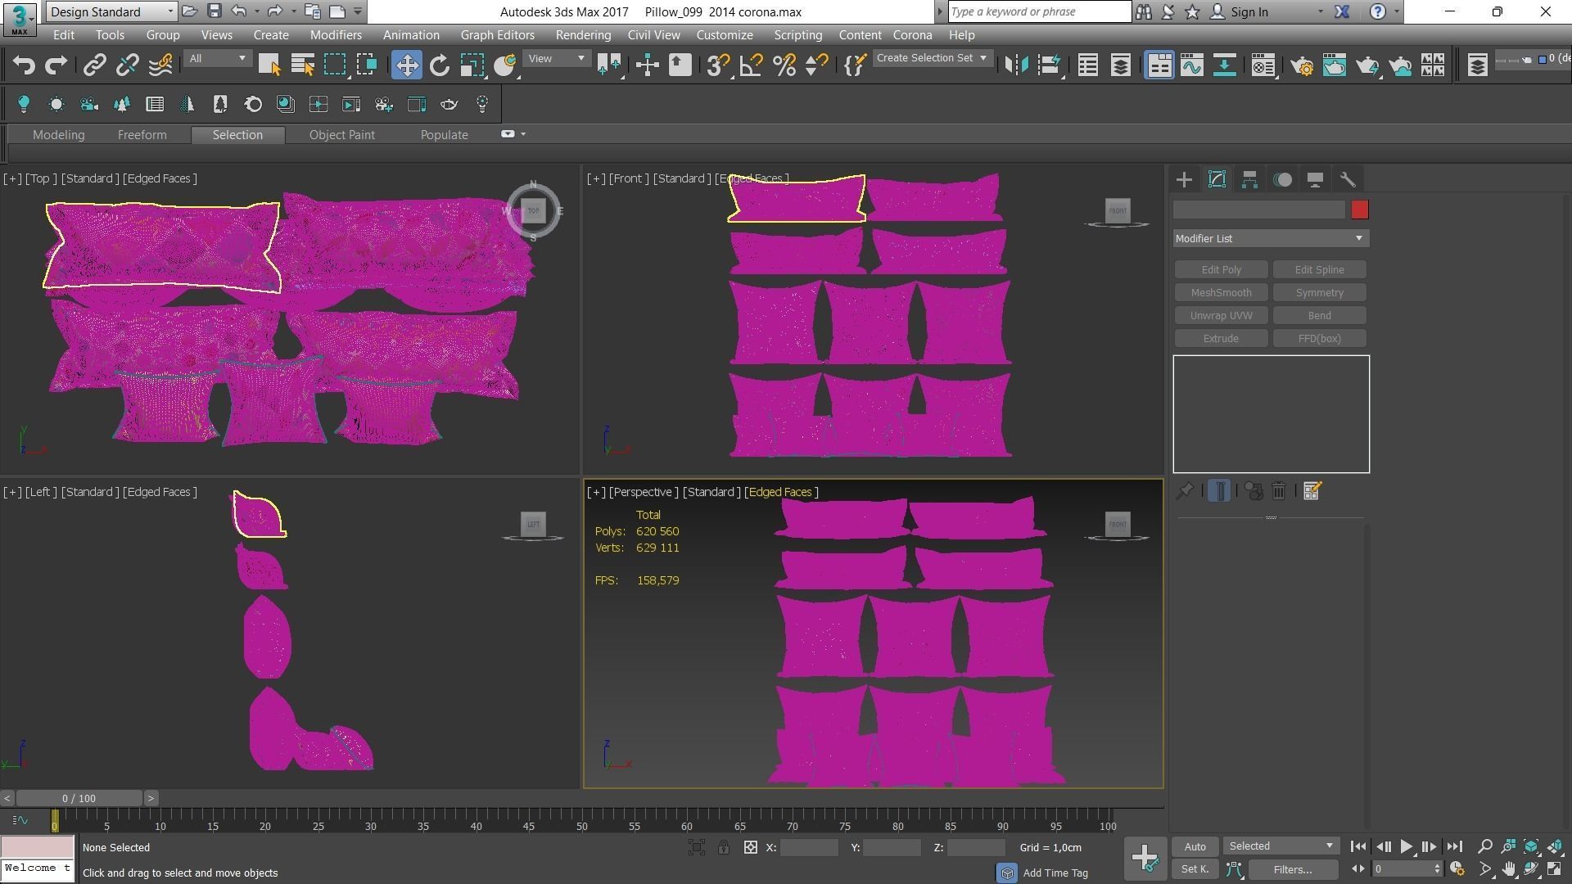Expand the Modifier List dropdown
The width and height of the screenshot is (1572, 884).
[1271, 238]
